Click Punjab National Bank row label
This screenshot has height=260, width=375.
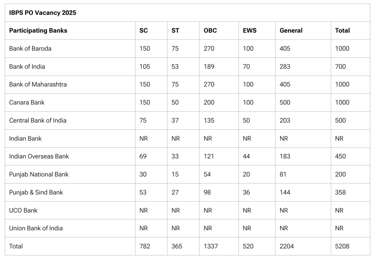(x=39, y=174)
